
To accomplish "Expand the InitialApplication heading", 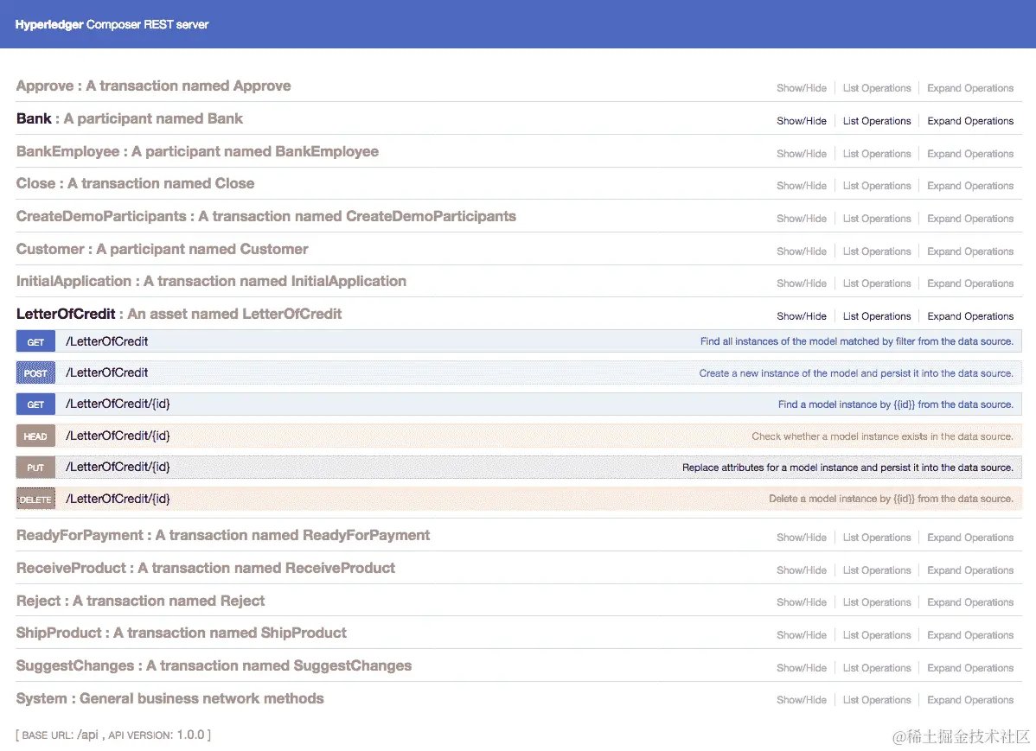I will tap(211, 282).
